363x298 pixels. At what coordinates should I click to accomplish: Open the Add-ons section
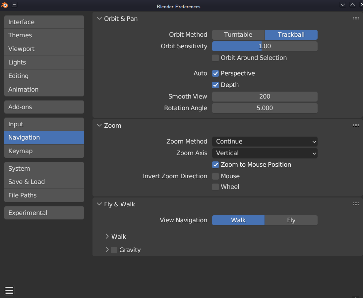[x=44, y=107]
